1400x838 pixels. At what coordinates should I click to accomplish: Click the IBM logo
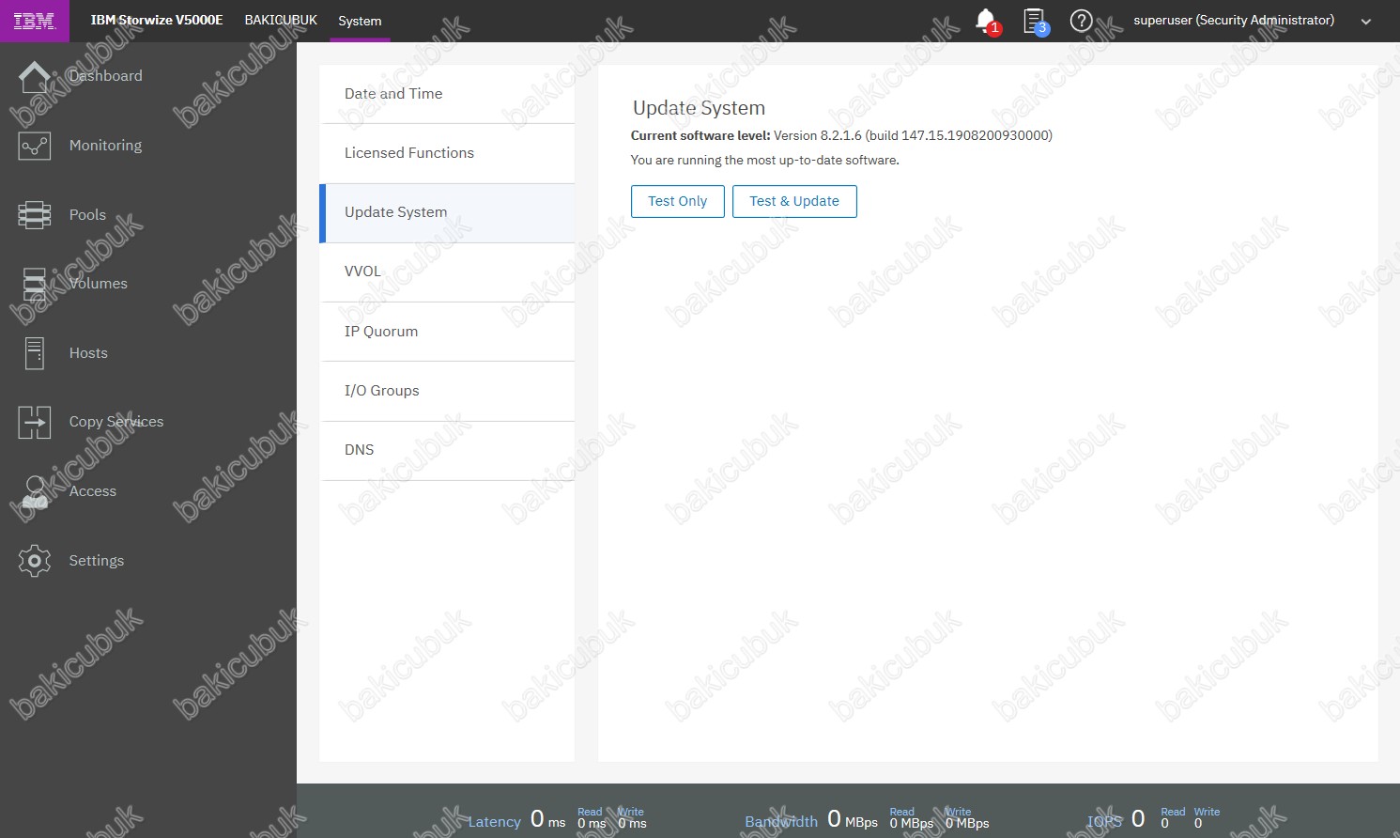click(35, 21)
